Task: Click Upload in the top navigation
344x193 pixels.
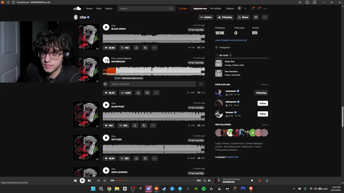Action: (230, 9)
